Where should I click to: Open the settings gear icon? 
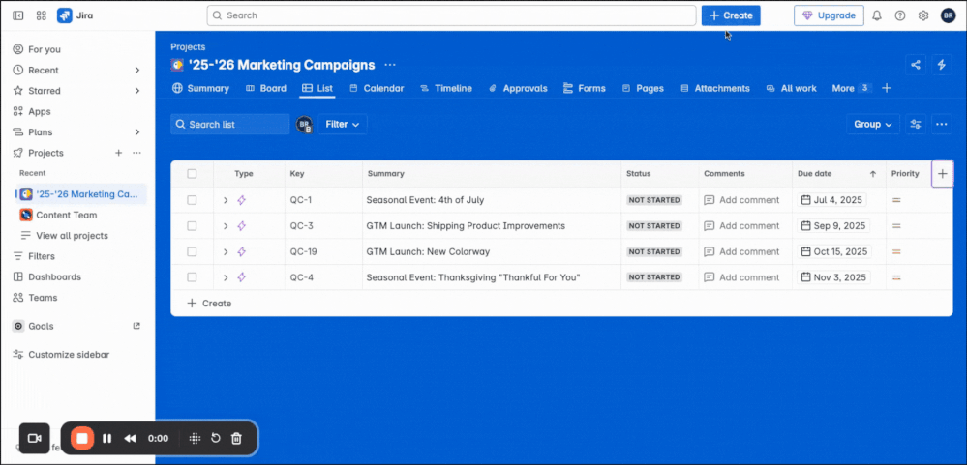click(923, 15)
